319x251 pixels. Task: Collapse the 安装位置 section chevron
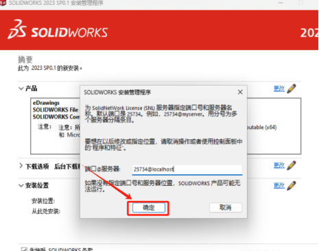click(x=21, y=185)
